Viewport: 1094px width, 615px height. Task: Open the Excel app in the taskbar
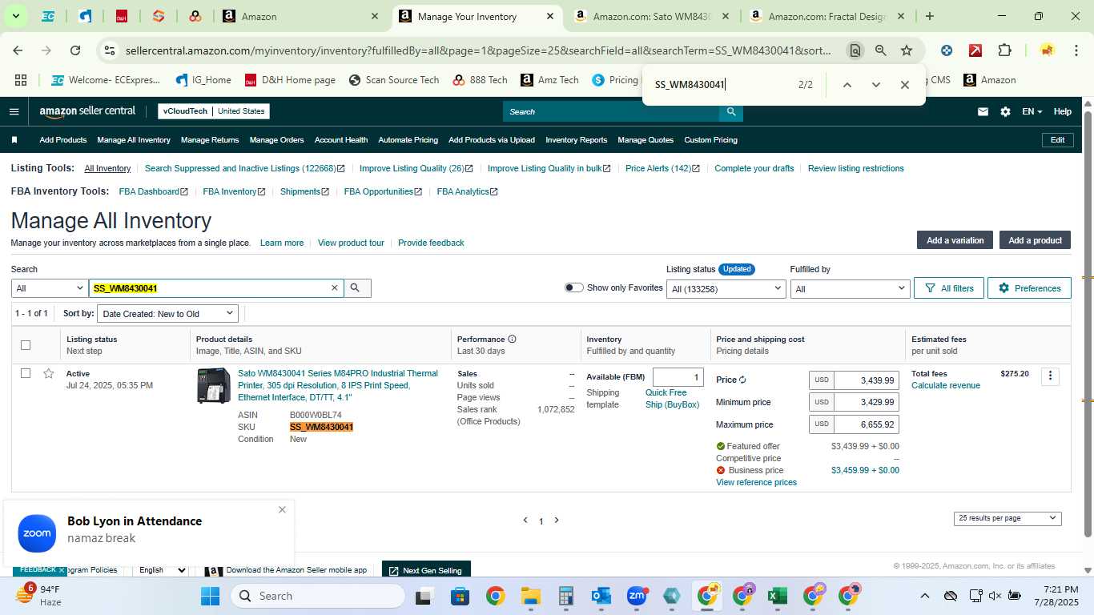tap(776, 596)
